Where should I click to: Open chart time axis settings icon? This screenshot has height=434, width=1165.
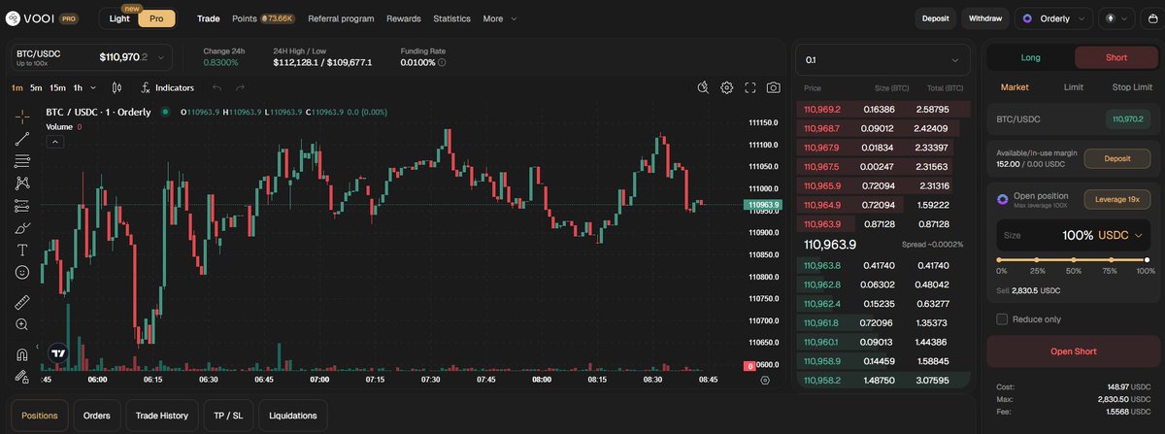coord(765,380)
